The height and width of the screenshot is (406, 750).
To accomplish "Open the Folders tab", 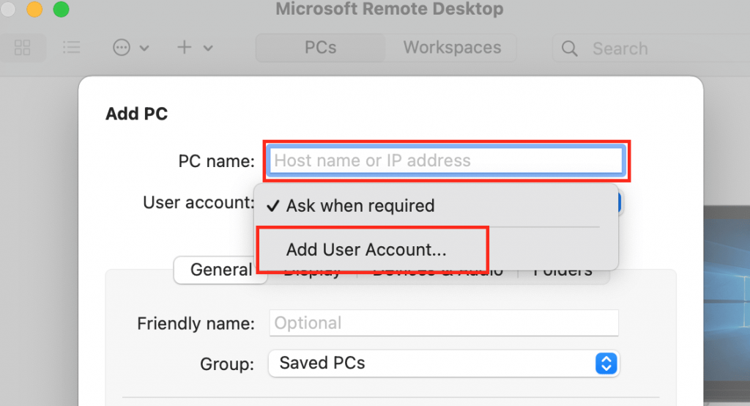I will (563, 270).
